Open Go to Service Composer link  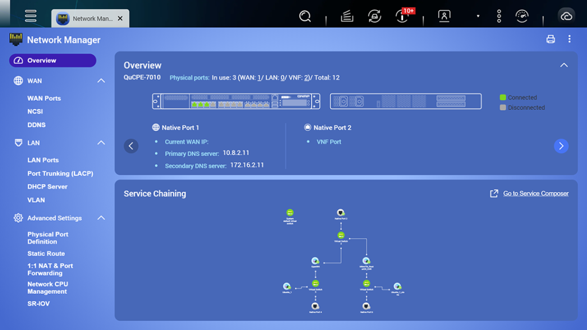[535, 193]
